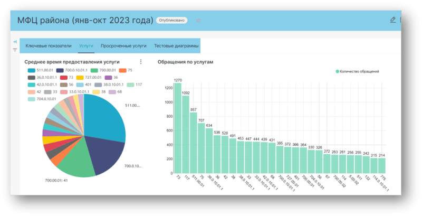This screenshot has width=422, height=216.
Task: Switch to the Ключевые показатели tab
Action: click(49, 46)
